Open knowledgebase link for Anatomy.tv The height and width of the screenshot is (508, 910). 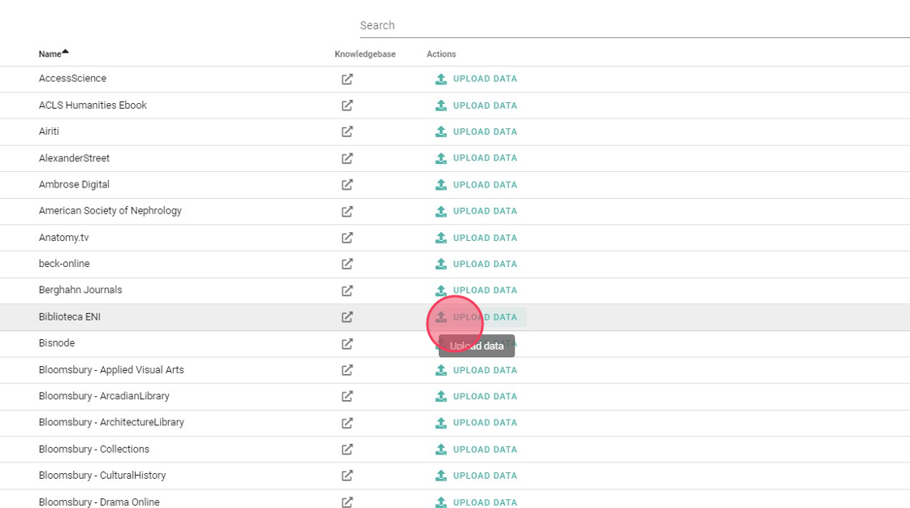point(347,238)
